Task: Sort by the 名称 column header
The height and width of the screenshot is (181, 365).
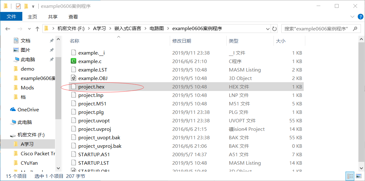Action: tap(75, 41)
